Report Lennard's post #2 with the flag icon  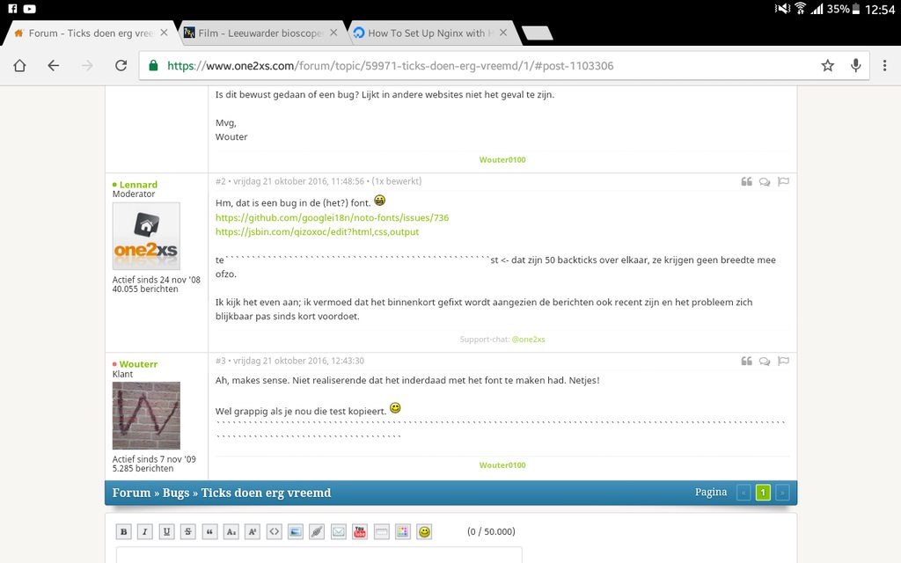pos(782,181)
